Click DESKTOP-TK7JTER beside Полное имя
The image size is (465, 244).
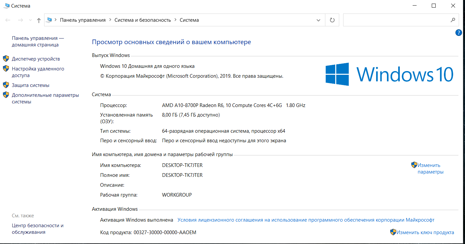pyautogui.click(x=182, y=175)
